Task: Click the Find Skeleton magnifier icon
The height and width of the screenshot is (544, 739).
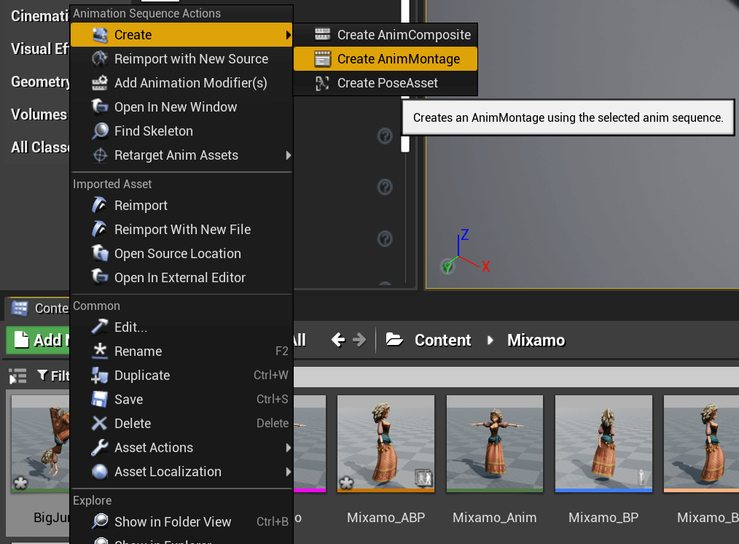Action: [x=100, y=131]
